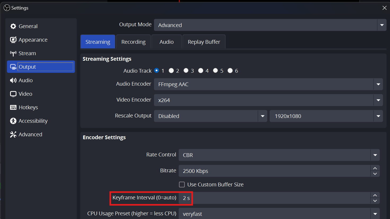Select the Hotkeys keyboard icon
The width and height of the screenshot is (390, 219).
point(13,107)
